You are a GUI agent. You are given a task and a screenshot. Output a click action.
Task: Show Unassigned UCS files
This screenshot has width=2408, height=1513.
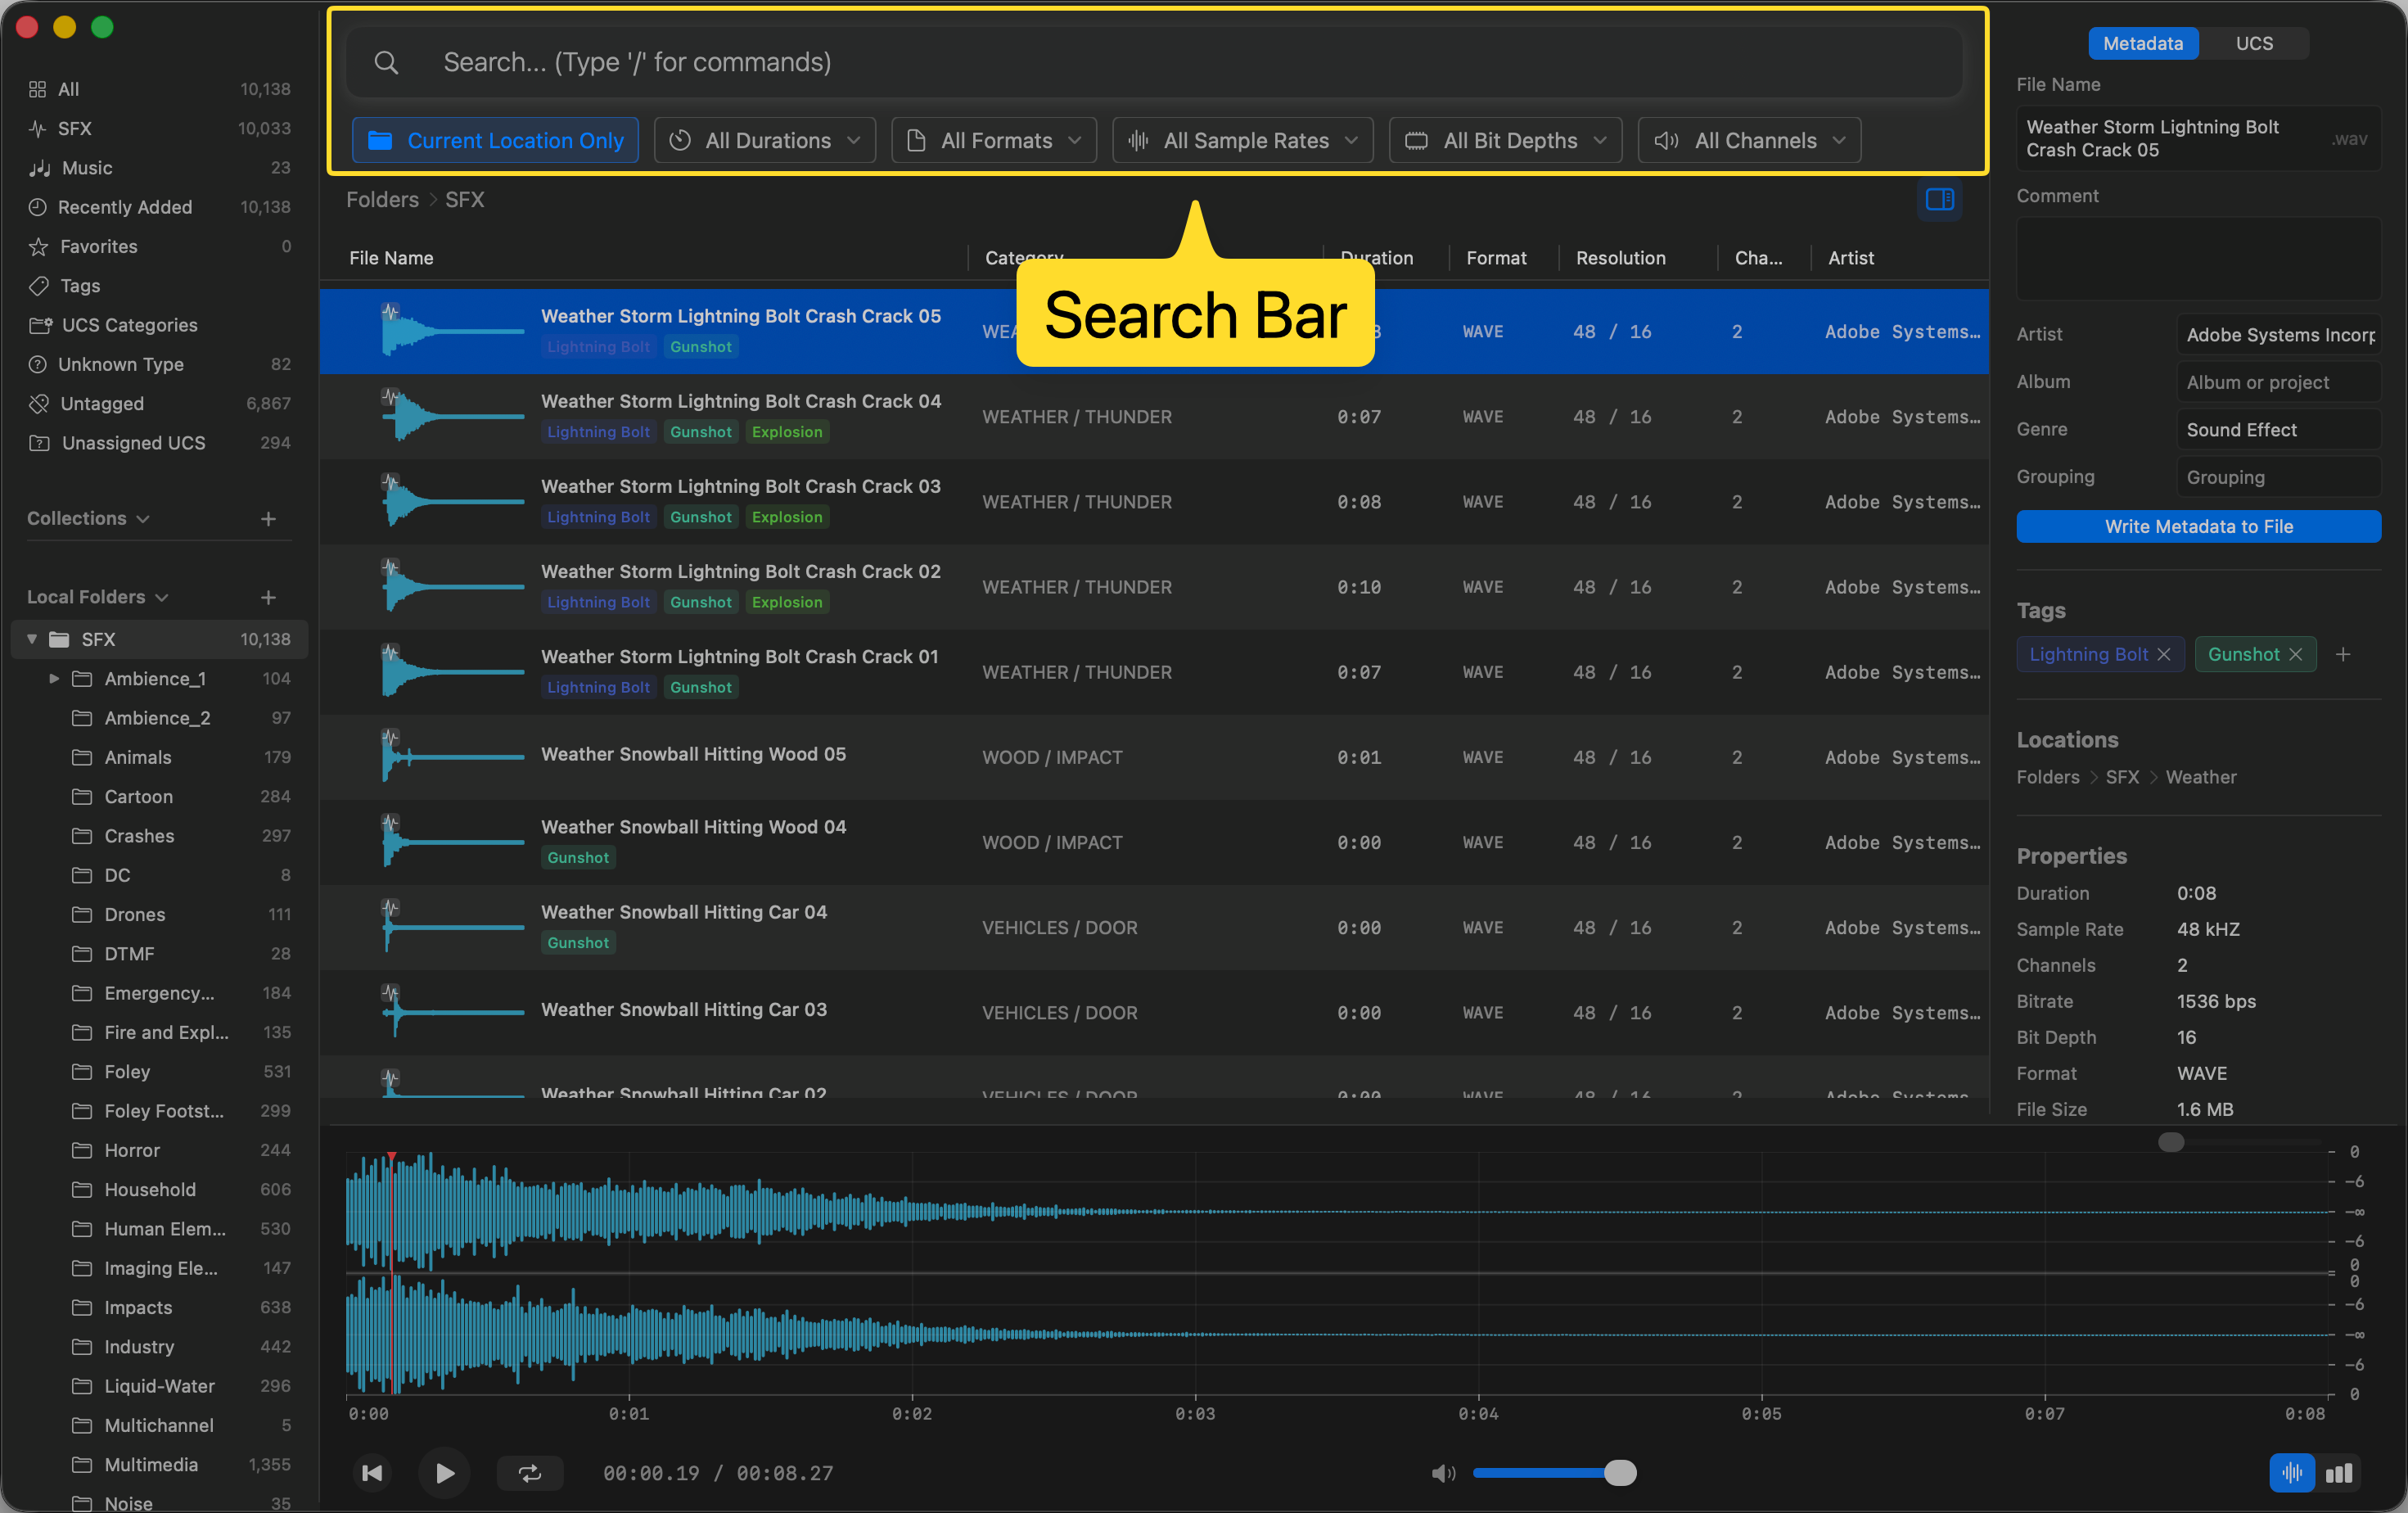pos(159,443)
